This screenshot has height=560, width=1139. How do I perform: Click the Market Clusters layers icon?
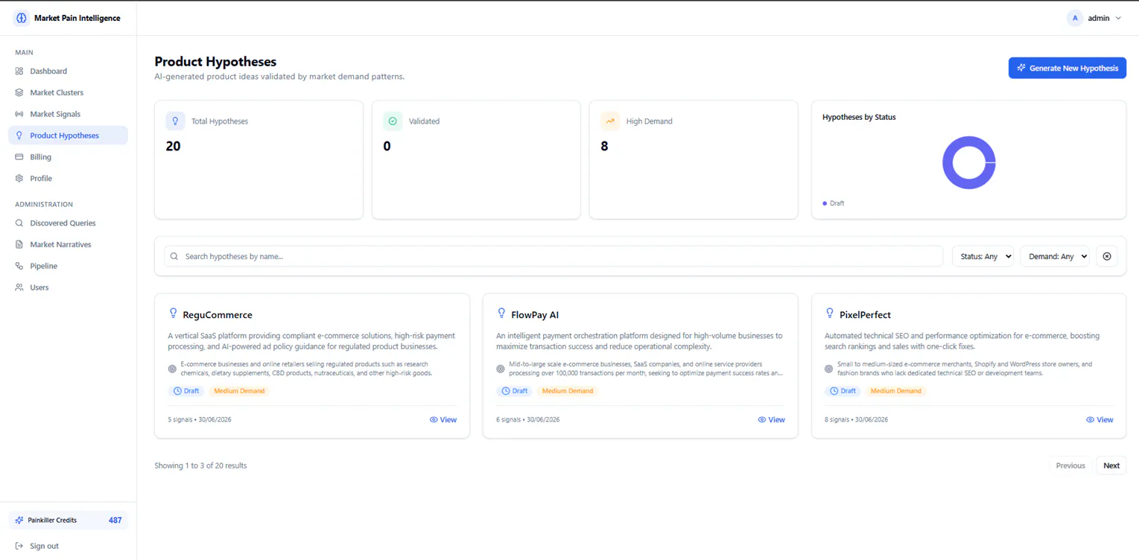point(19,93)
